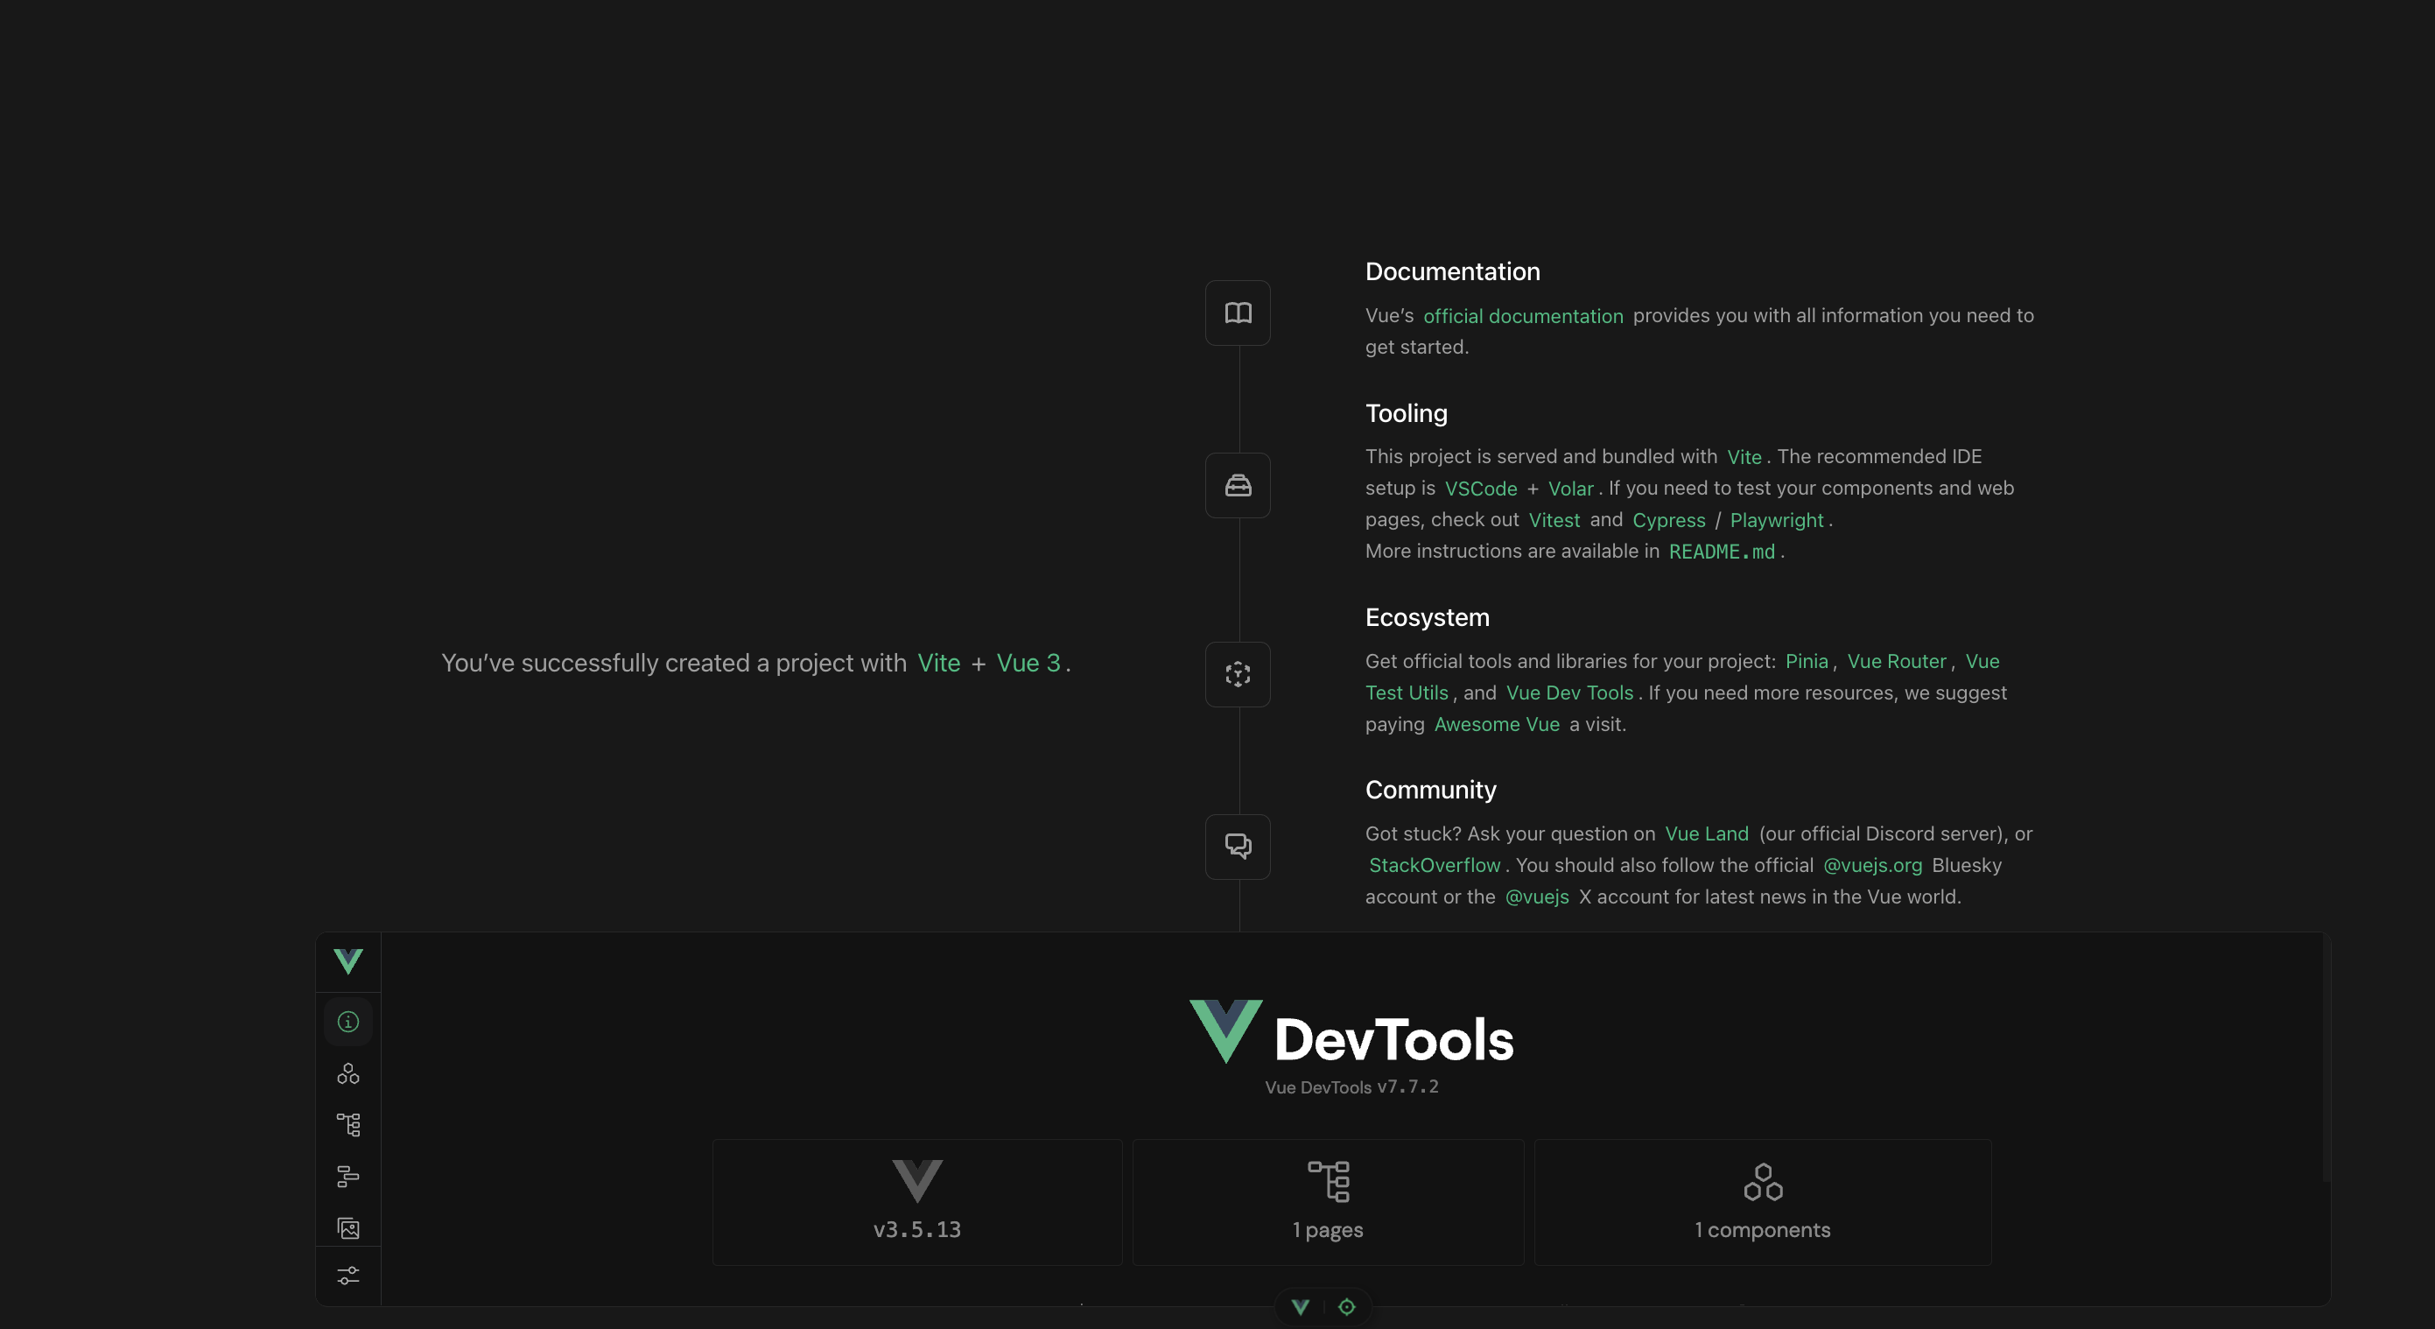Toggle Vue DevTools panel via floating Vue button
Screen dimensions: 2435x1329
(x=1301, y=1307)
